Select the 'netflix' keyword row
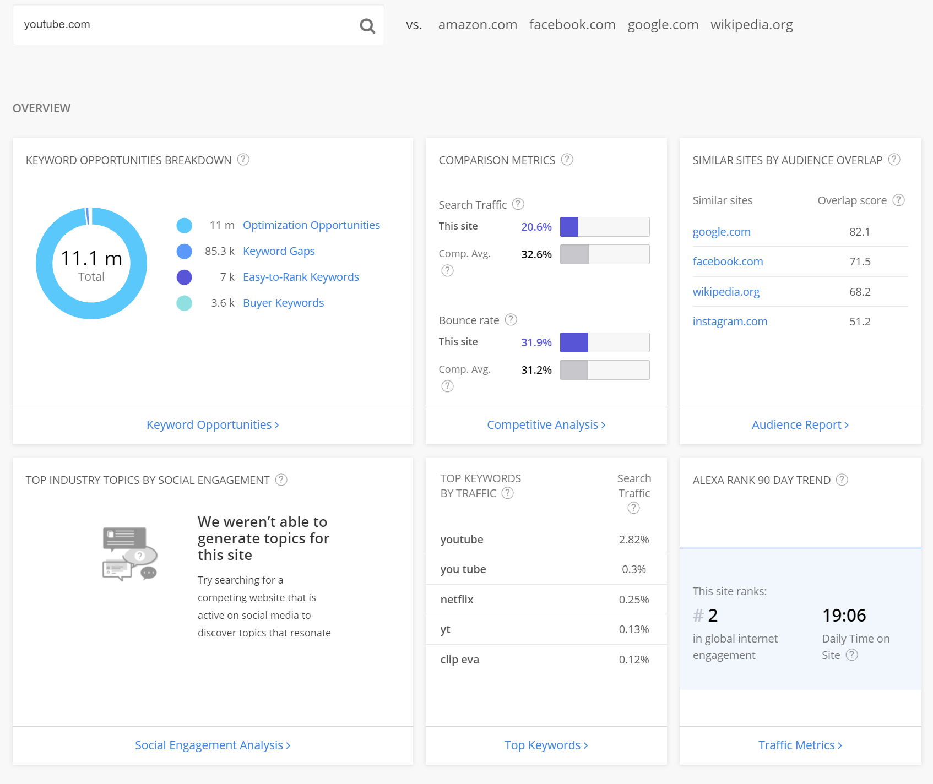933x784 pixels. tap(546, 600)
